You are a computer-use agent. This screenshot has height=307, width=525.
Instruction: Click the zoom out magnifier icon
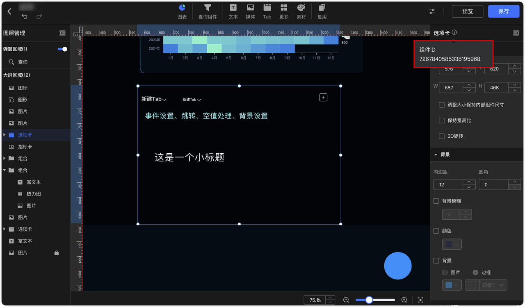[346, 300]
